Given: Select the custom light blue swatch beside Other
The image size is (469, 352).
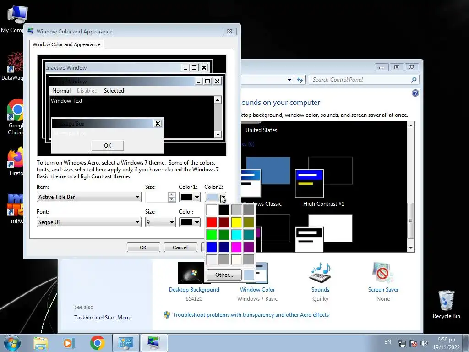Looking at the screenshot, I should pyautogui.click(x=249, y=275).
